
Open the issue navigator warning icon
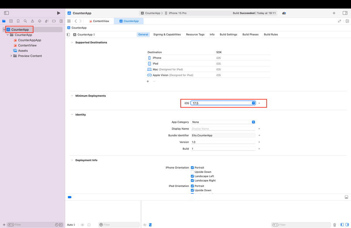pyautogui.click(x=32, y=21)
